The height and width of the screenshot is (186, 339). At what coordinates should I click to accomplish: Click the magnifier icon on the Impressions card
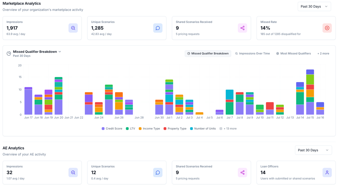(x=73, y=28)
